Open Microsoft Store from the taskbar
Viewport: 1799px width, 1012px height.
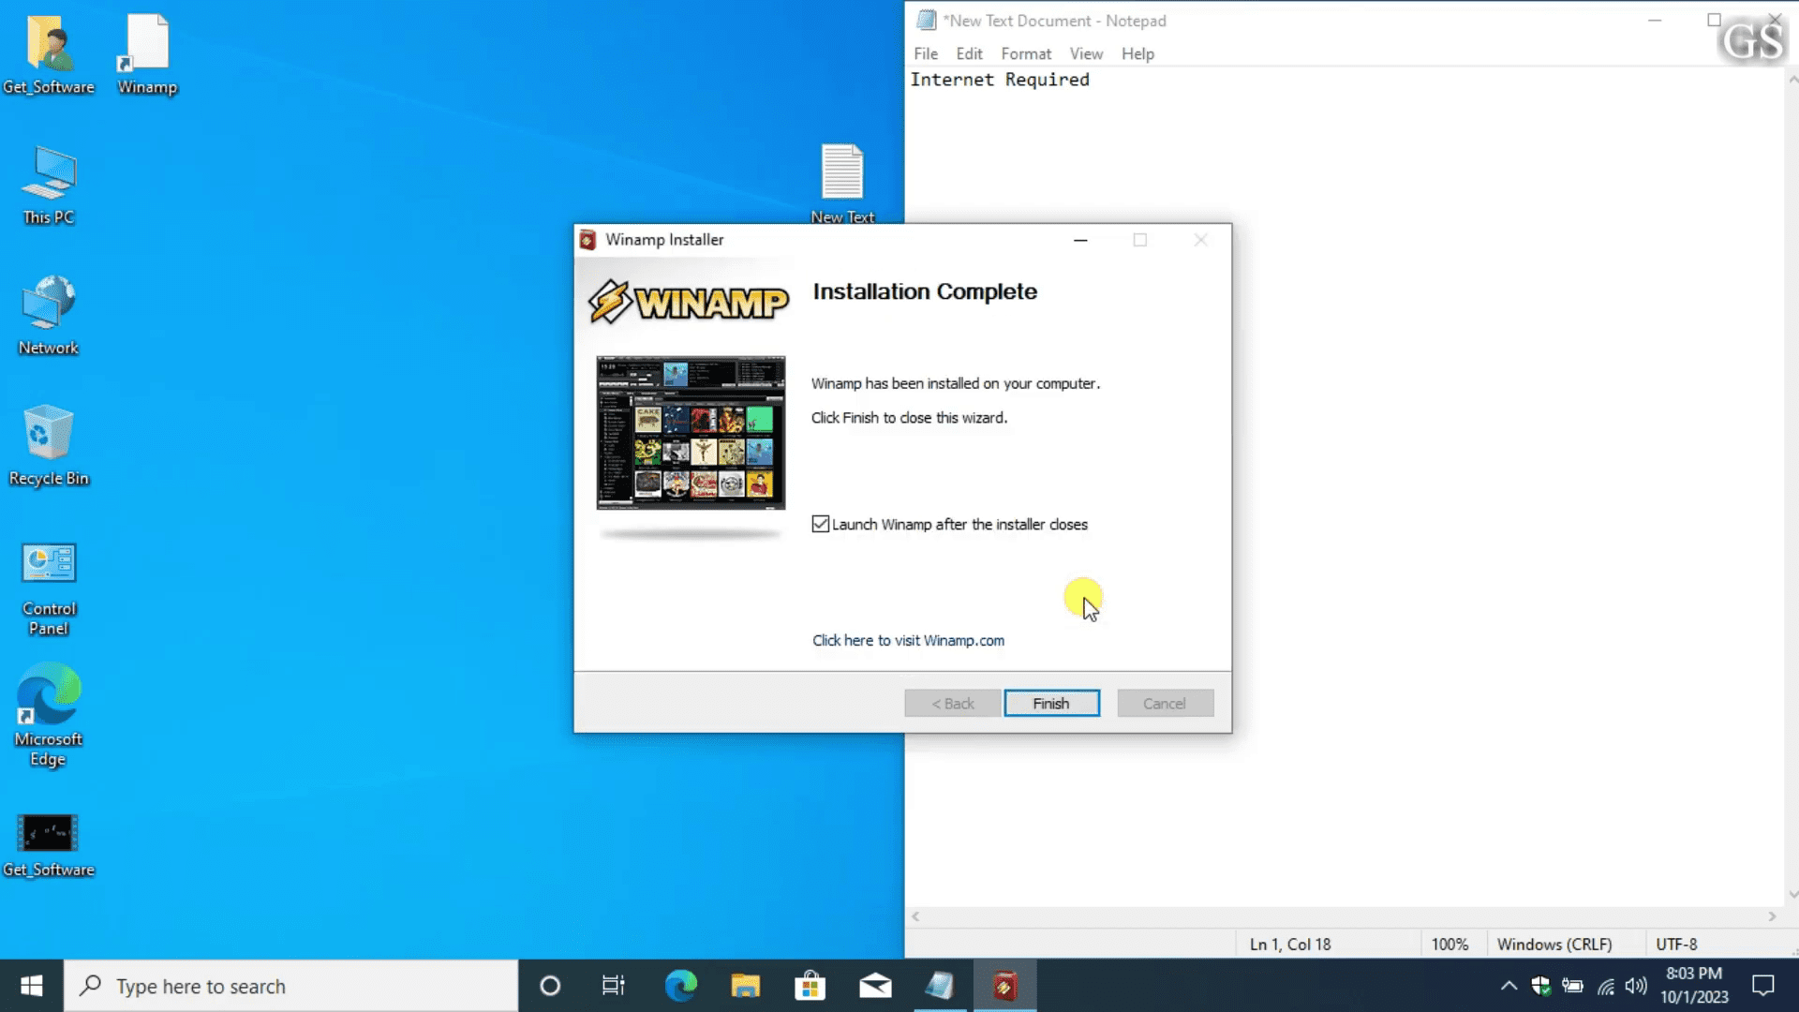810,986
